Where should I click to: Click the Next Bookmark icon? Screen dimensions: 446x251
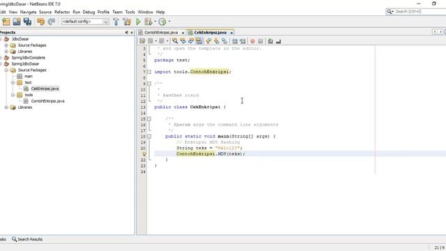[217, 41]
